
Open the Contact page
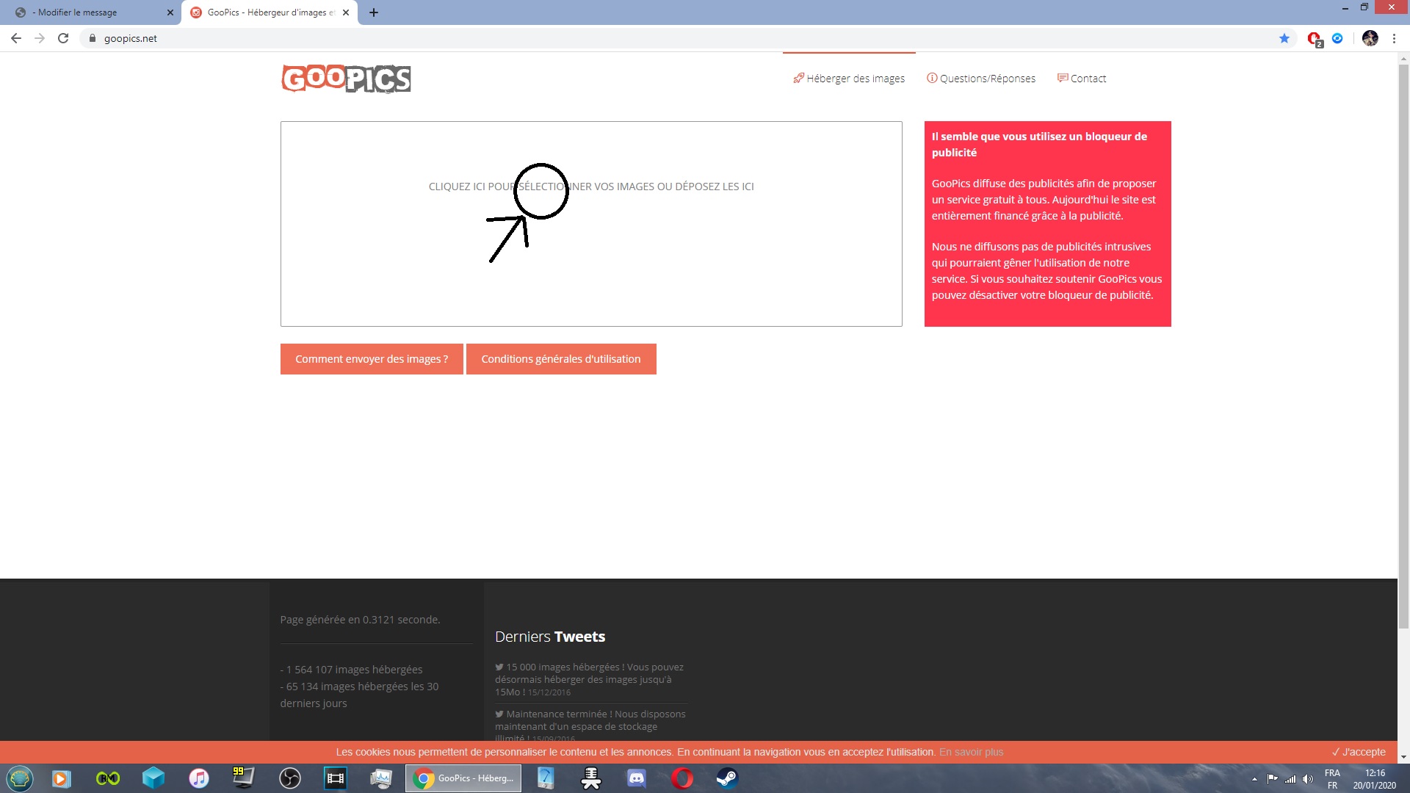pos(1082,79)
